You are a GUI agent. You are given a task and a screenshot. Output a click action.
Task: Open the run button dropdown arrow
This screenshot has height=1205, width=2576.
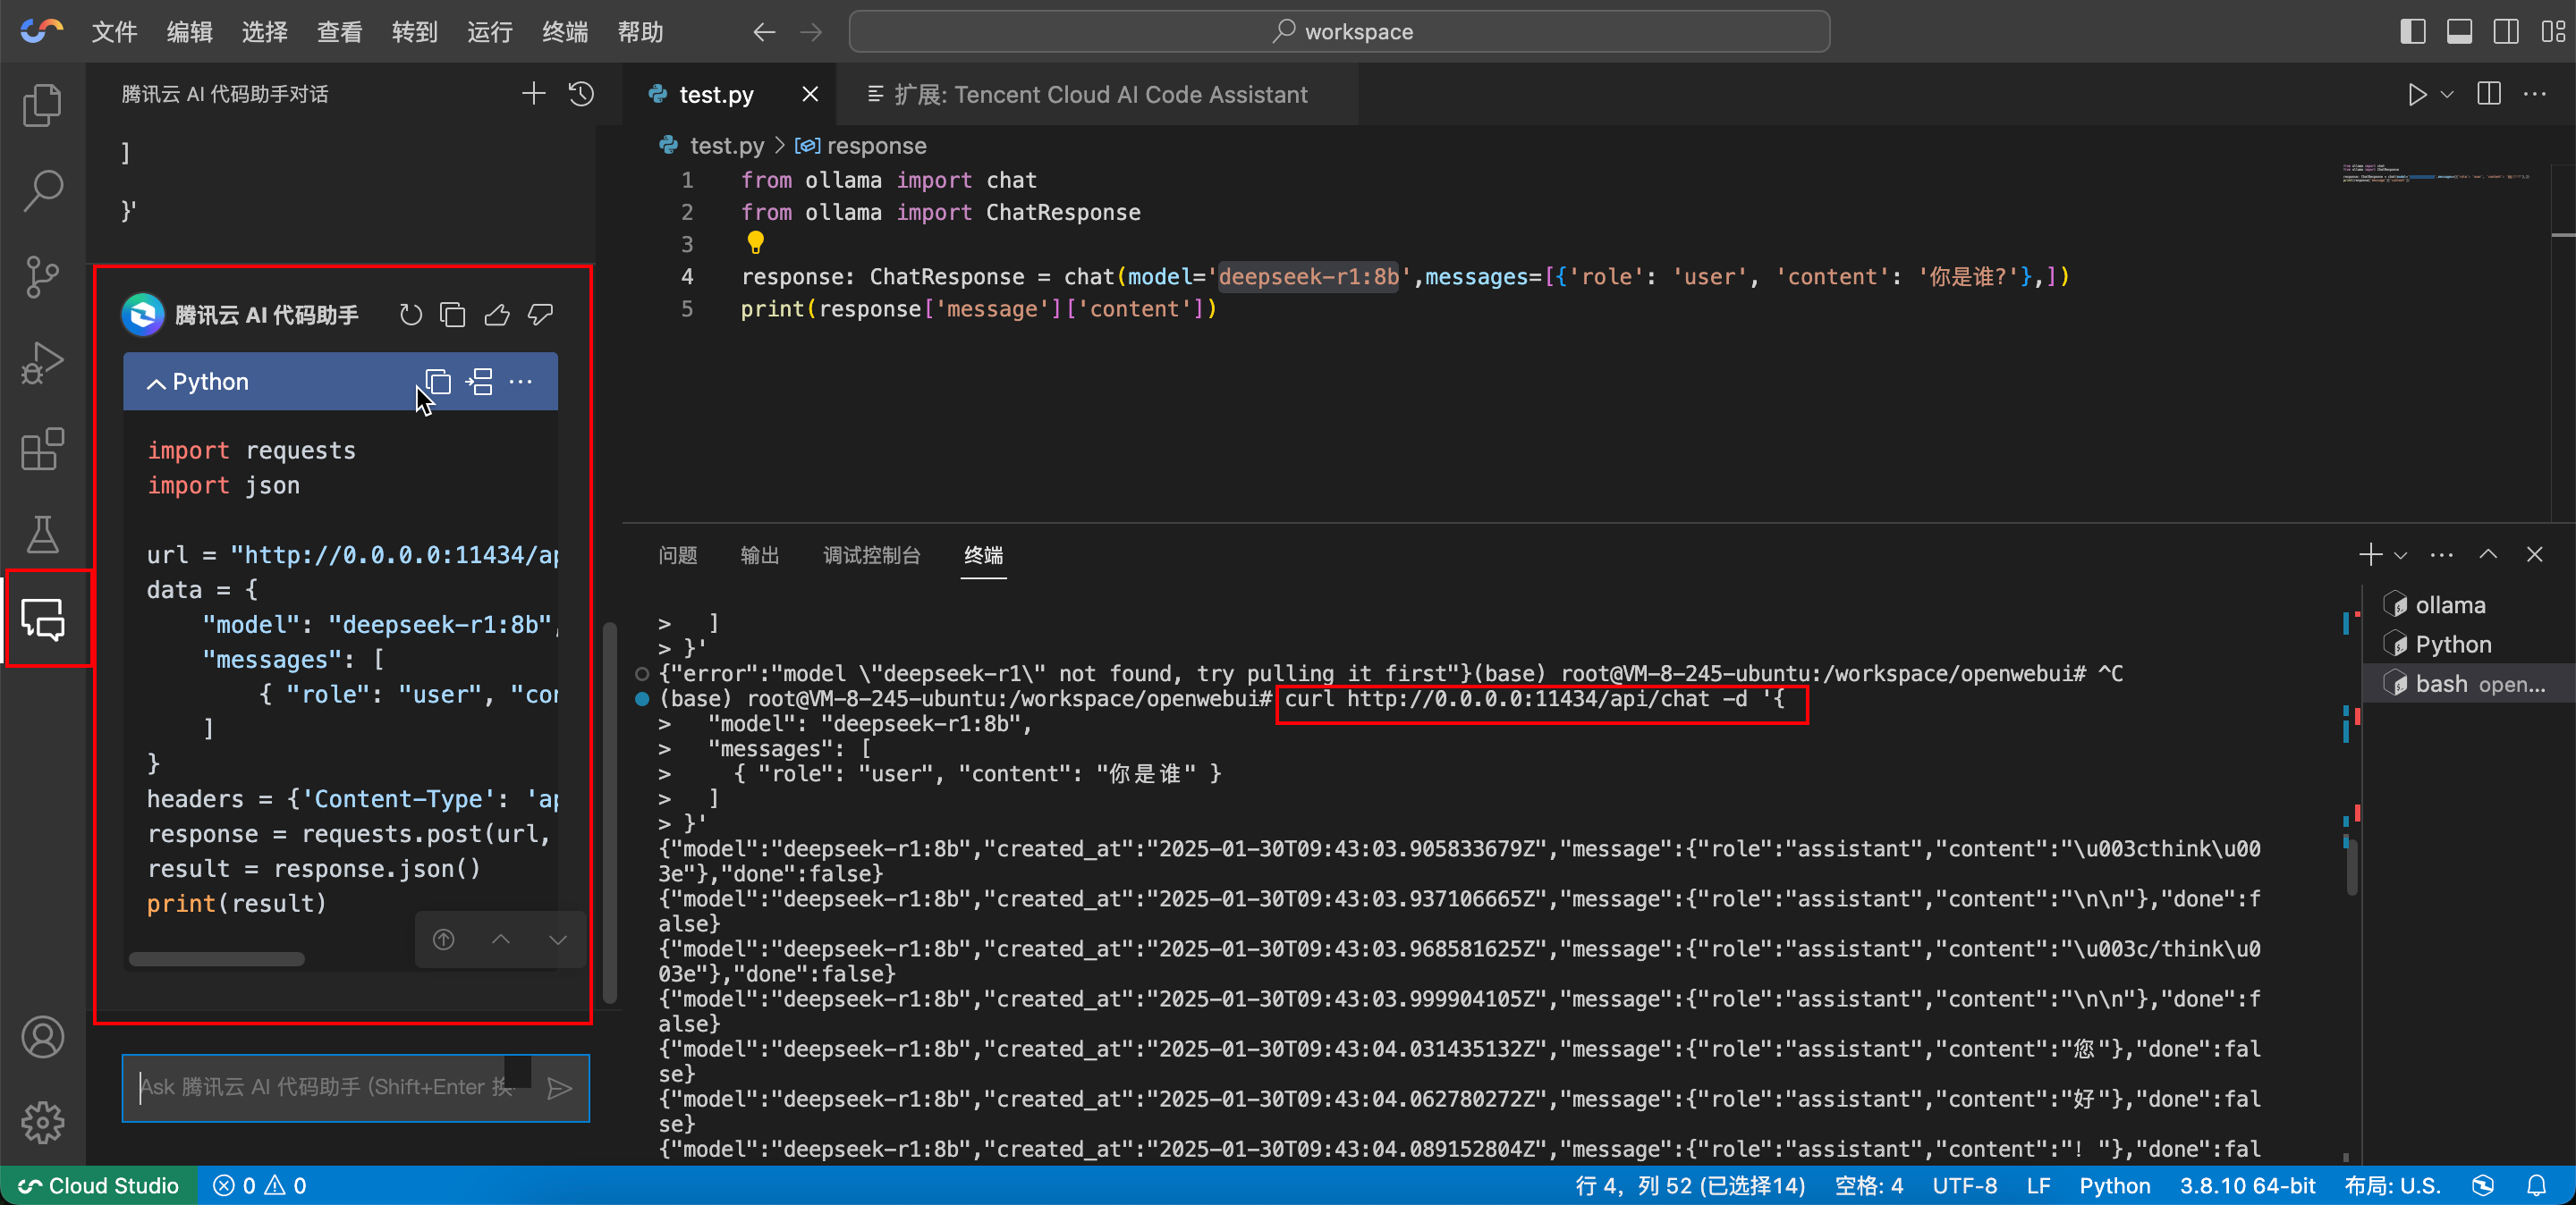(2447, 95)
